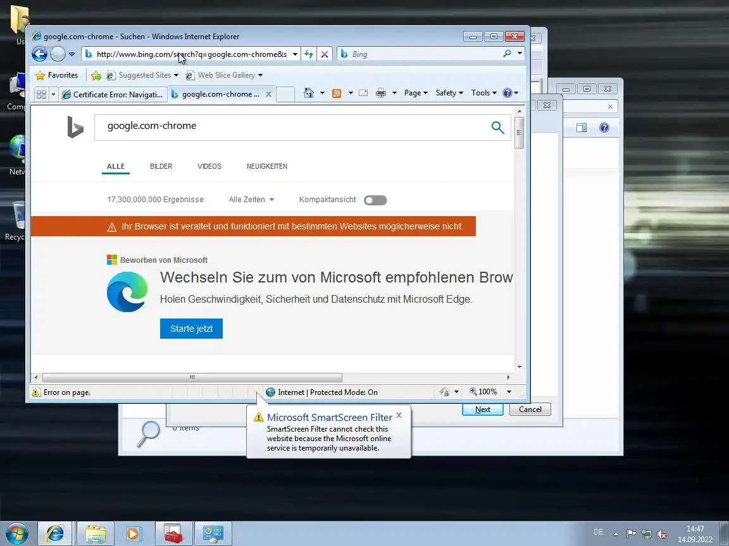This screenshot has width=729, height=546.
Task: Stop loading with the red X icon
Action: (325, 54)
